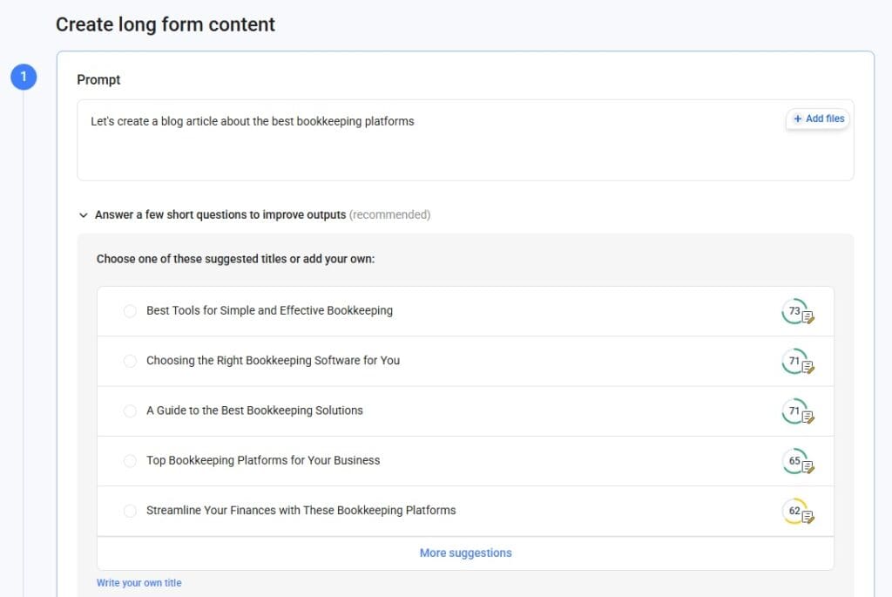Pick 'Streamline Your Finances' title radio button
Image resolution: width=892 pixels, height=597 pixels.
[130, 511]
